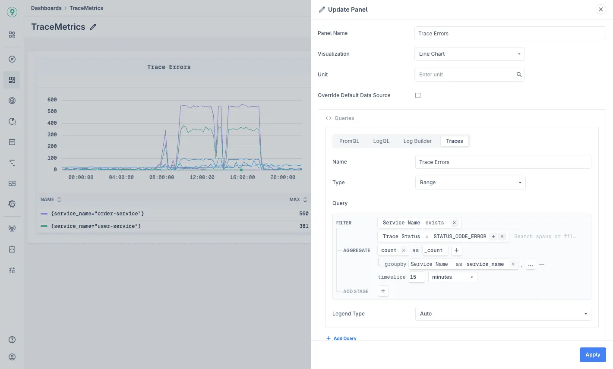This screenshot has width=613, height=369.
Task: Remove the Trace Status STATUS_CODE_ERROR filter
Action: (x=502, y=237)
